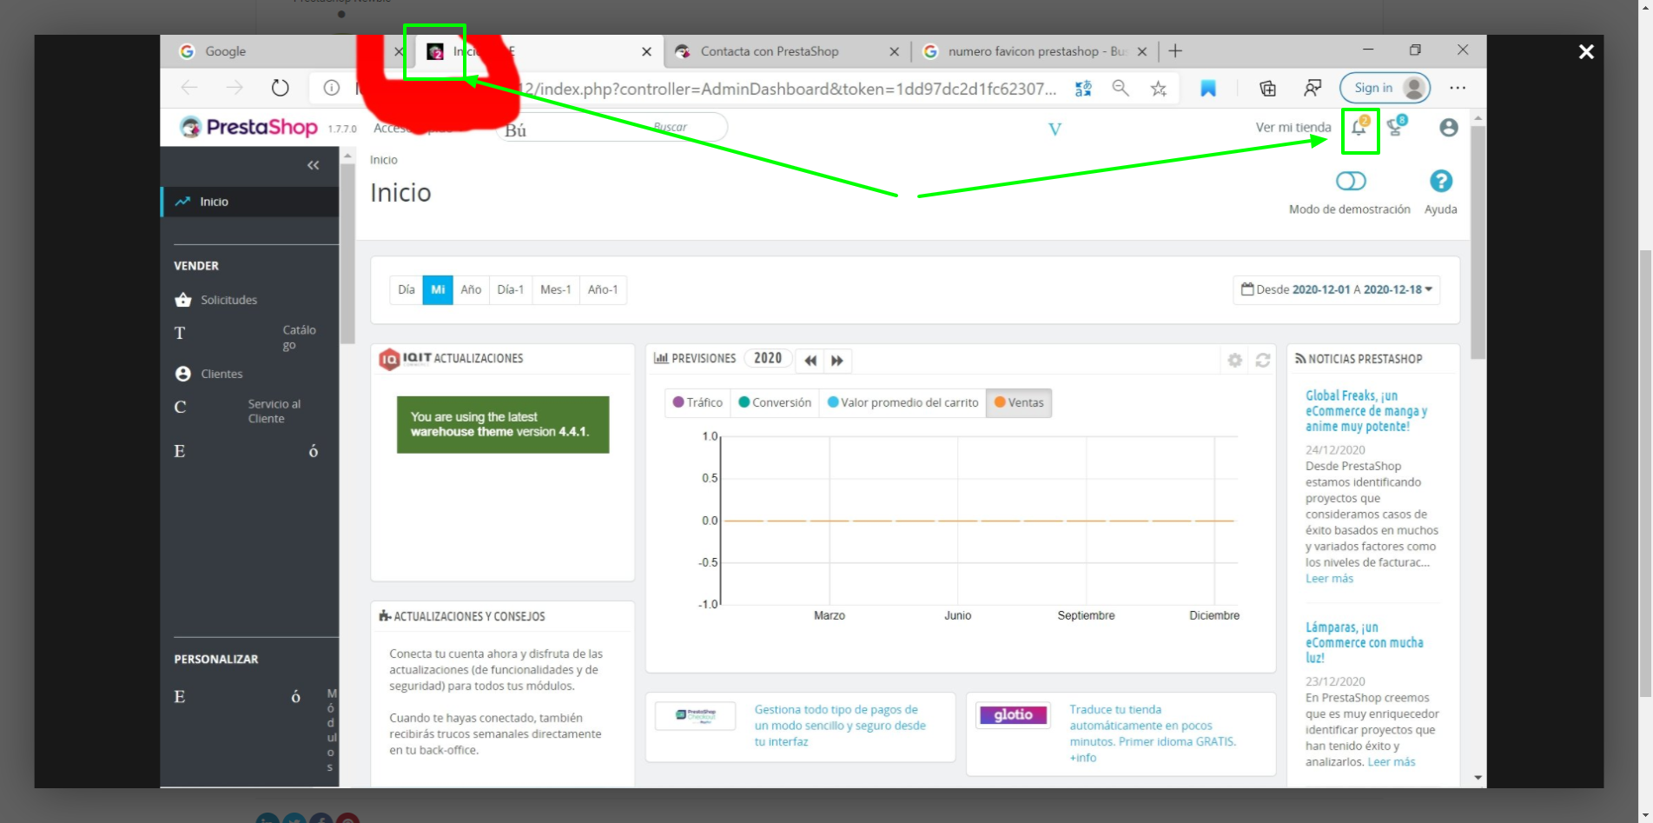1653x823 pixels.
Task: Close the lightbox image overlay
Action: (1586, 52)
